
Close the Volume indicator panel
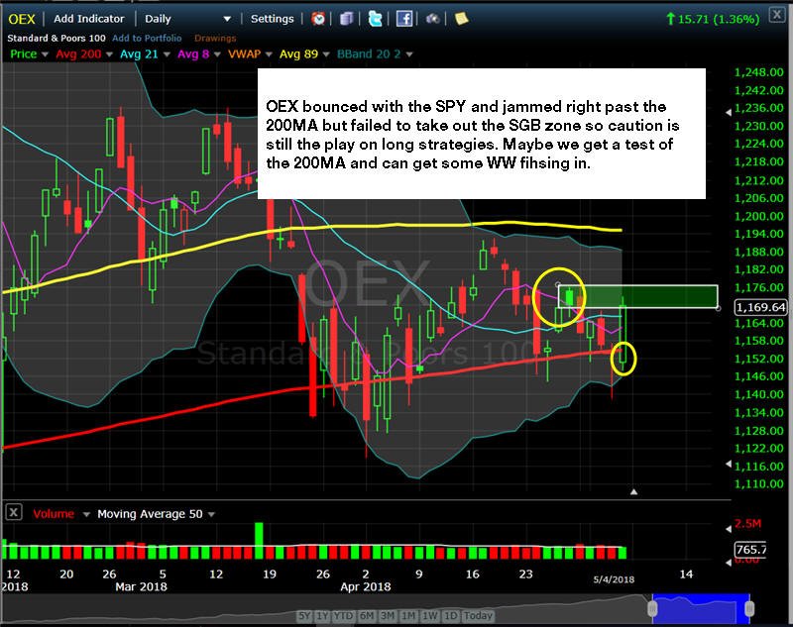click(14, 513)
